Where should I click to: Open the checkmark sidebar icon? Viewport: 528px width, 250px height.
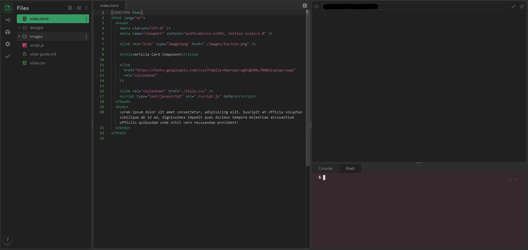tap(8, 56)
